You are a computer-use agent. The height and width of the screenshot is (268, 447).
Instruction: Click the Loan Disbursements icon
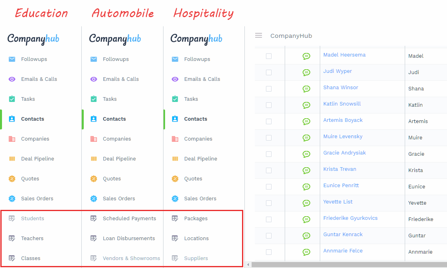(94, 238)
